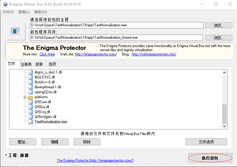The width and height of the screenshot is (237, 167).
Task: Click the file tree scrollbar up arrow
Action: pos(224,73)
